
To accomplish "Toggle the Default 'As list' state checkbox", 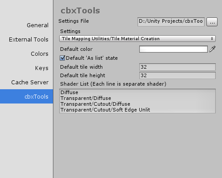I will click(x=62, y=58).
